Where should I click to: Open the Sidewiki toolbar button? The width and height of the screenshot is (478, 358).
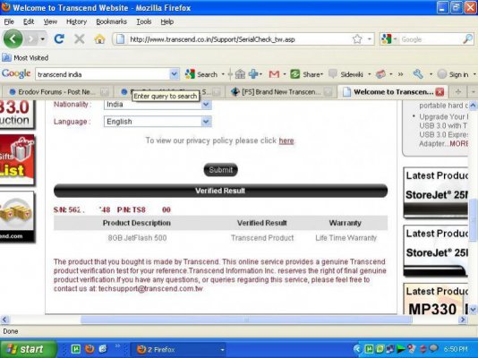[x=347, y=74]
